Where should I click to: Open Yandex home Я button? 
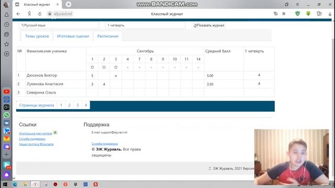click(x=29, y=14)
